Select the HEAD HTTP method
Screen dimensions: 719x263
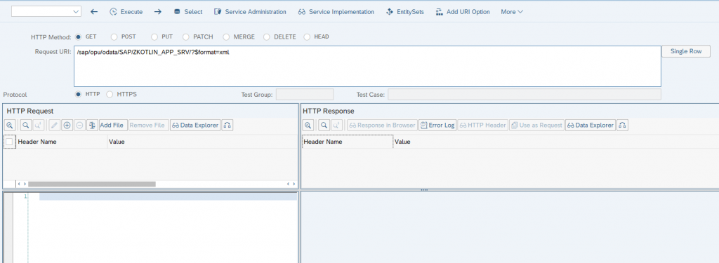tap(307, 36)
